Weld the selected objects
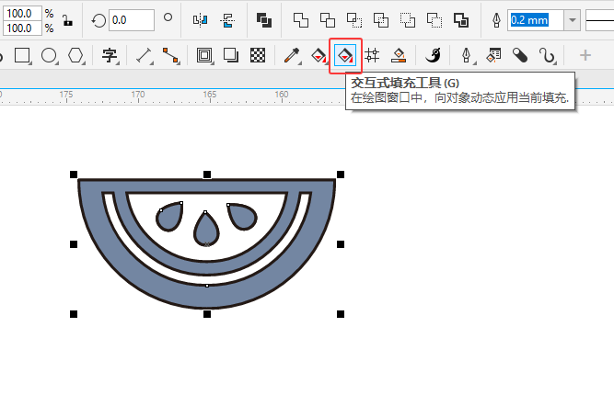This screenshot has width=614, height=417. click(301, 19)
